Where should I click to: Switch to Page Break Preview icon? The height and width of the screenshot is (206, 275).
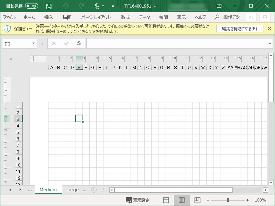[197, 200]
